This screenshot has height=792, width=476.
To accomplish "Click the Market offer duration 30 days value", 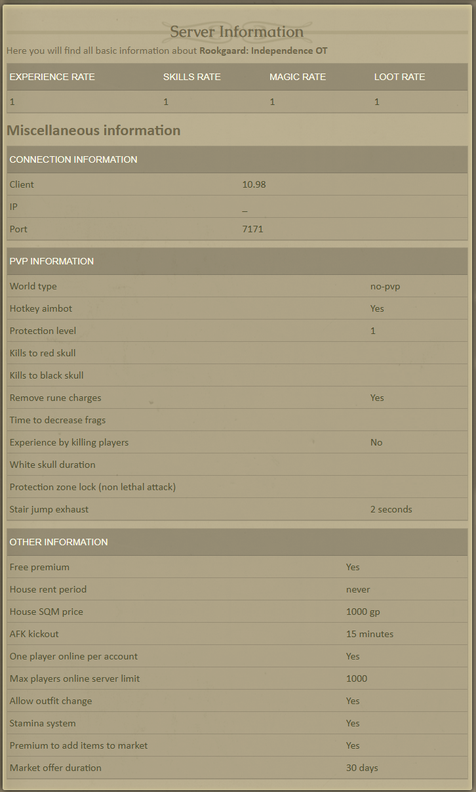I will [x=362, y=768].
